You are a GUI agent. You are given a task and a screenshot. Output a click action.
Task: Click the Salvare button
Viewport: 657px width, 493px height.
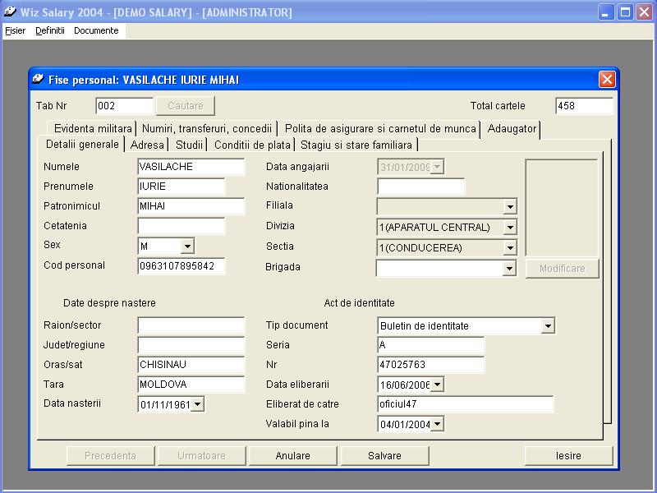pos(384,455)
